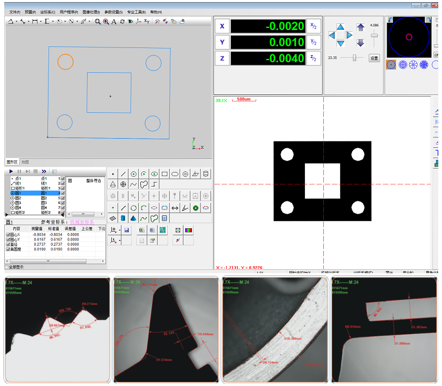442x386 pixels.
Task: Open the zigzag line tool dropdown arrow
Action: [28, 22]
